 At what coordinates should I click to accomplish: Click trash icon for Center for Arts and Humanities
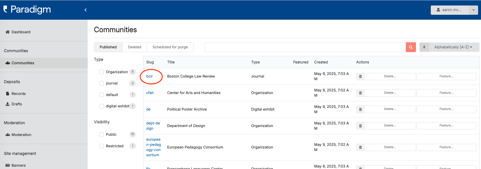[x=361, y=93]
